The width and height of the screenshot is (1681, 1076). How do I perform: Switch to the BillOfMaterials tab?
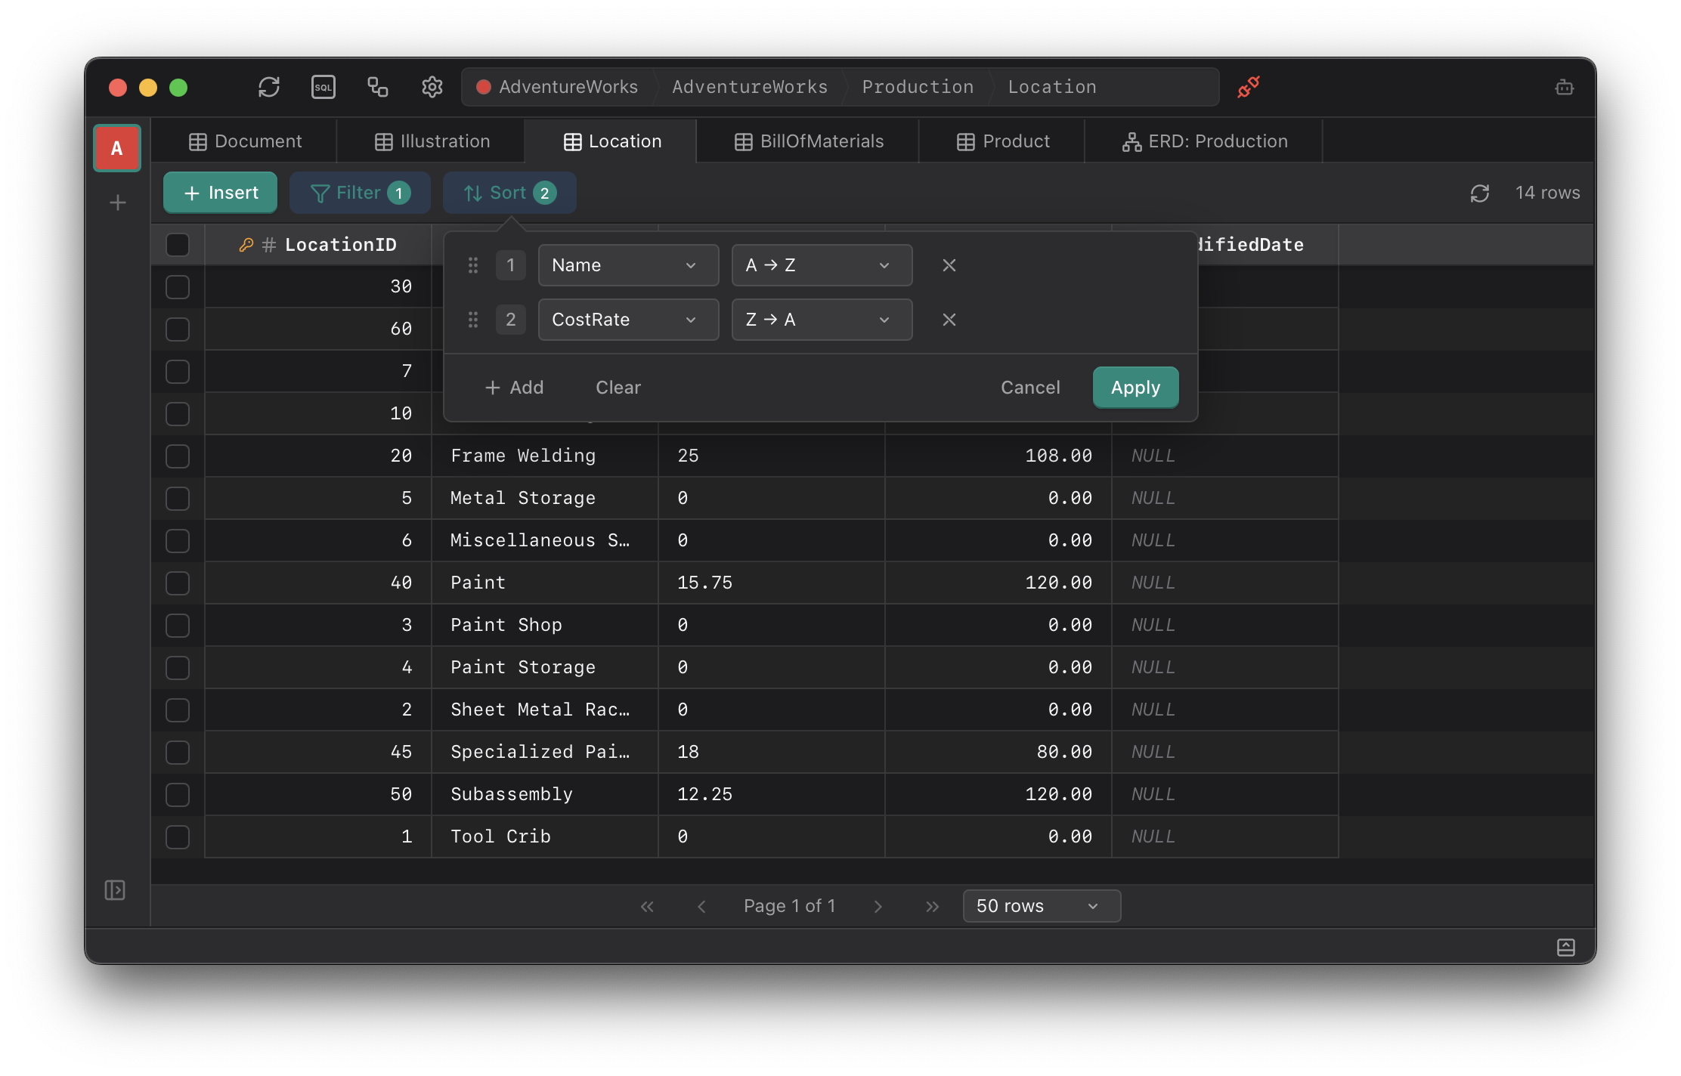[808, 141]
